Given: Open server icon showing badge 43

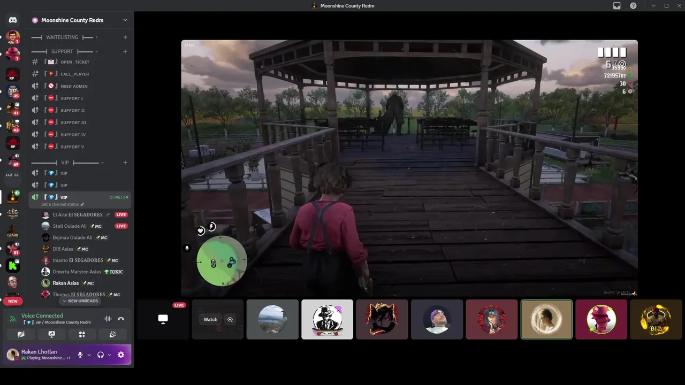Looking at the screenshot, I should [13, 126].
